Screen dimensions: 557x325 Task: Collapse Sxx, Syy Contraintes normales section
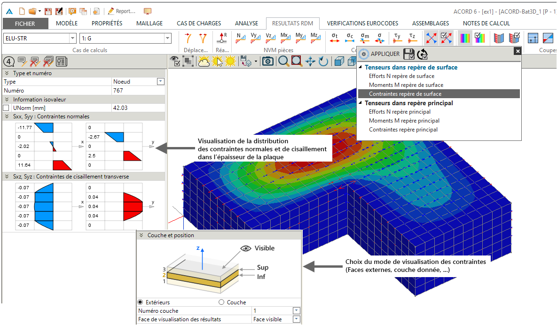pyautogui.click(x=7, y=116)
